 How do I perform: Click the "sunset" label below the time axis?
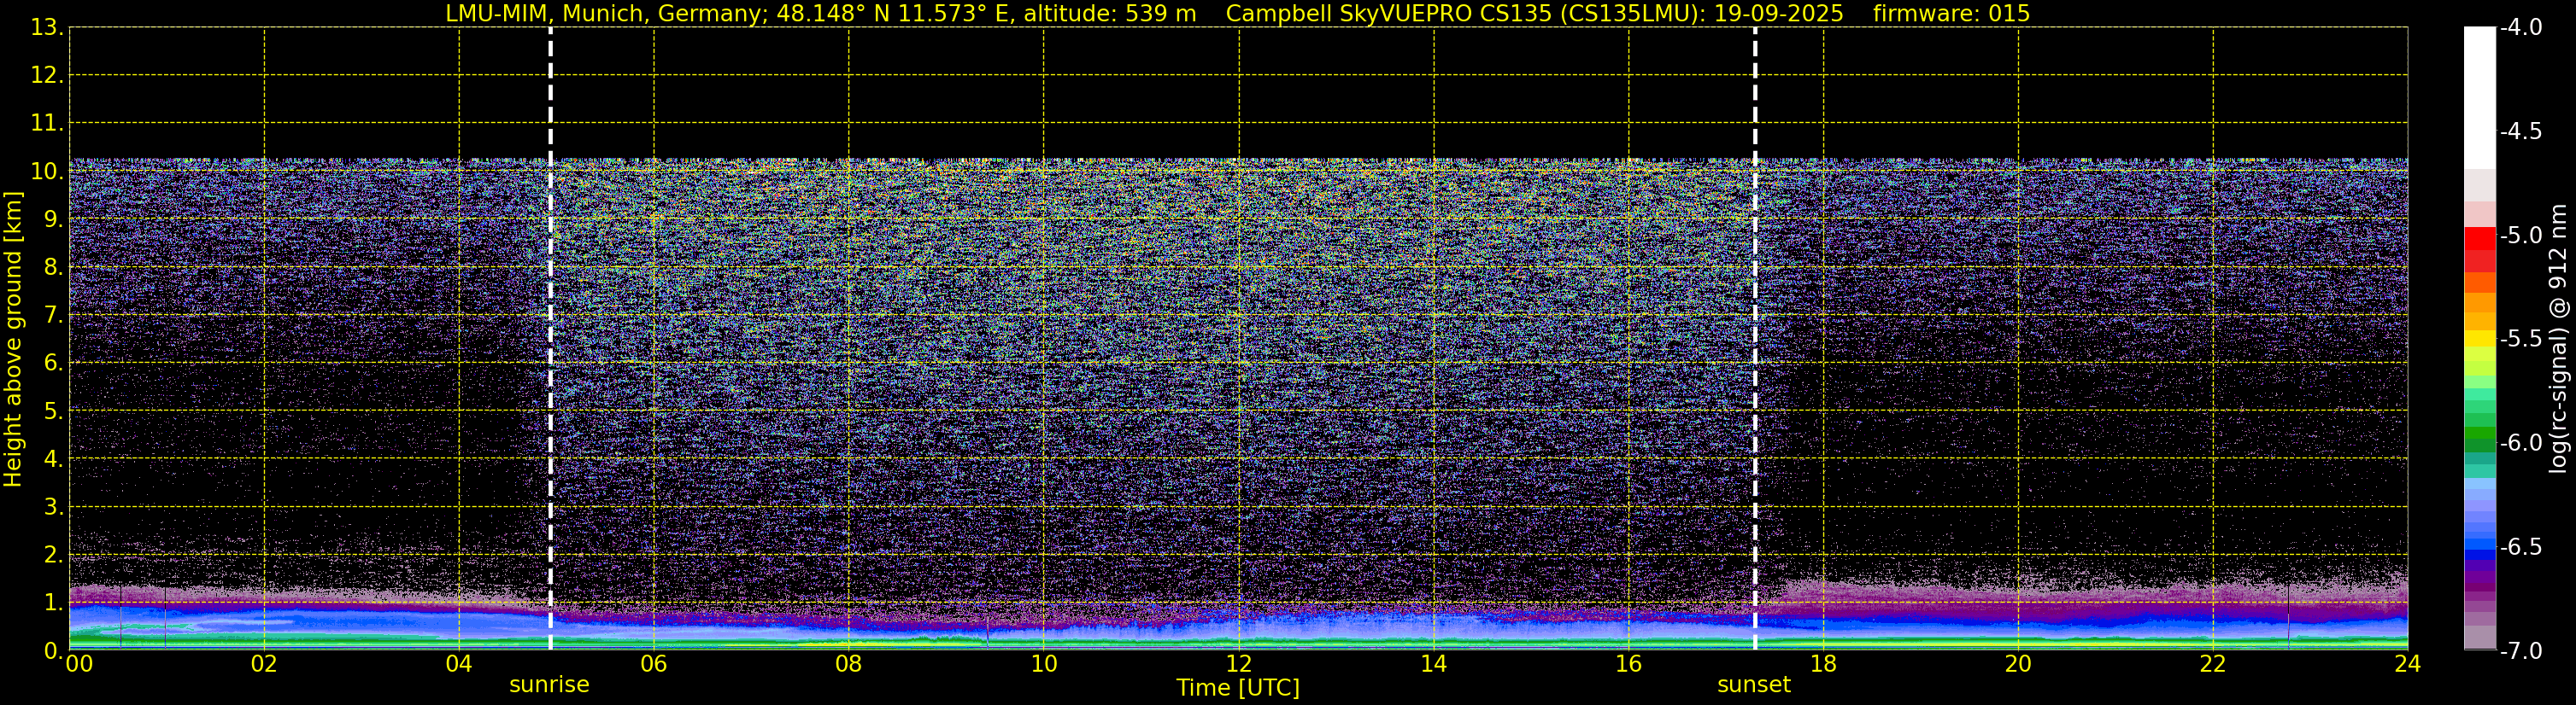(x=1754, y=685)
